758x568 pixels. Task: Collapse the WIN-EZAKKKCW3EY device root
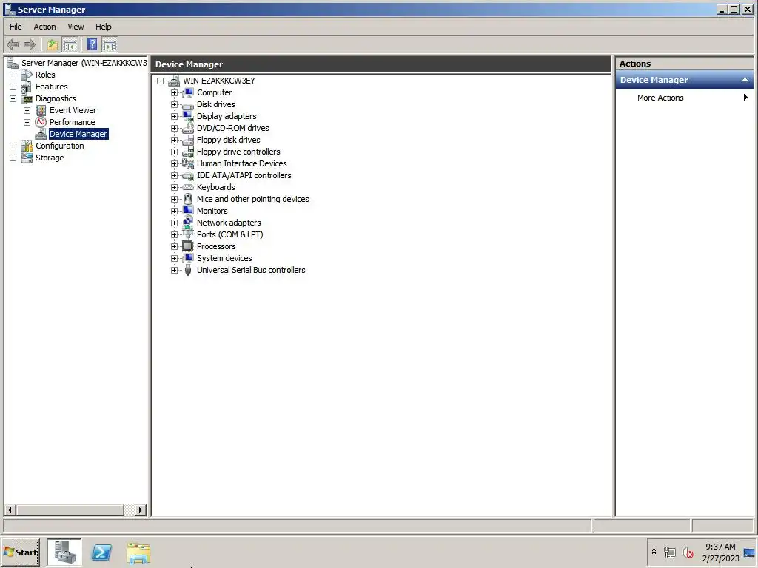tap(160, 81)
